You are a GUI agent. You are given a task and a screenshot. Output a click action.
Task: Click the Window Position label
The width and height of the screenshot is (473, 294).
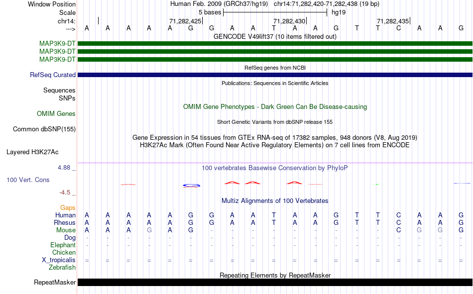[x=52, y=4]
